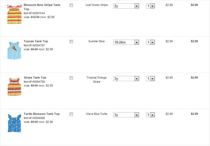The width and height of the screenshot is (210, 146).
Task: Select the Turtle Blossom Tank Top checkbox
Action: [x=71, y=114]
